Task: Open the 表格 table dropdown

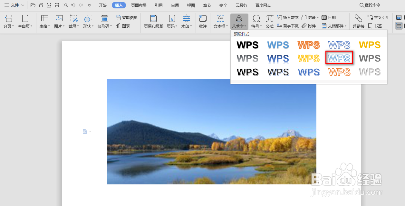Action: [45, 22]
